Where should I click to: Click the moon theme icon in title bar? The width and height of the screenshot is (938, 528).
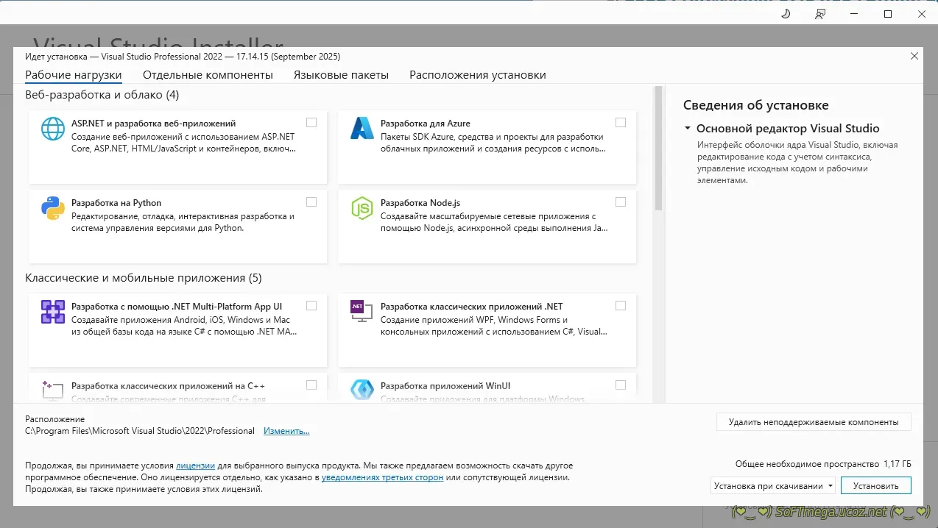(x=786, y=14)
